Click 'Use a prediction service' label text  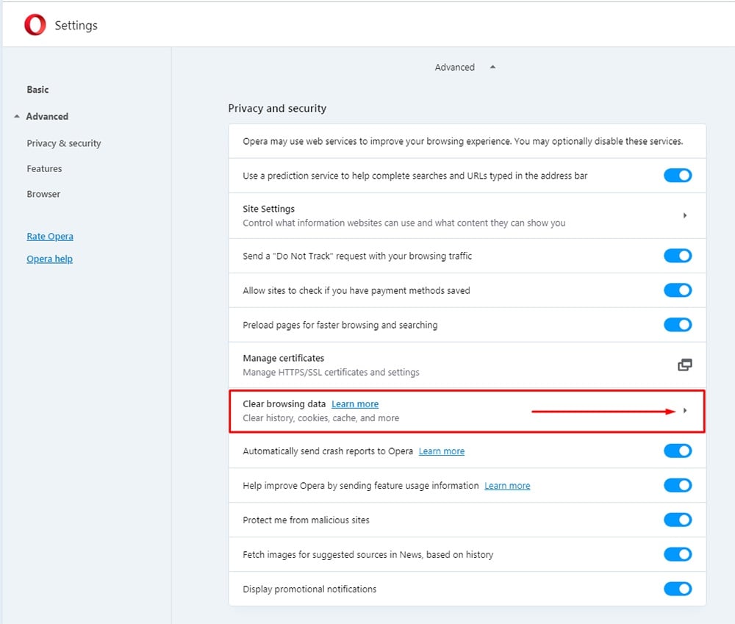click(415, 176)
